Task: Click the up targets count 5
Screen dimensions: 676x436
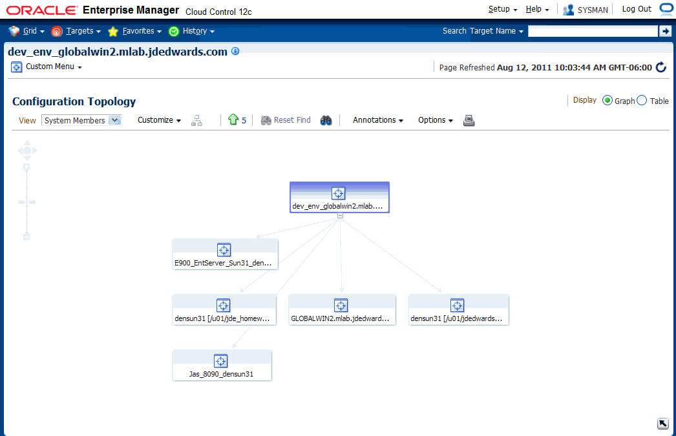Action: point(244,121)
